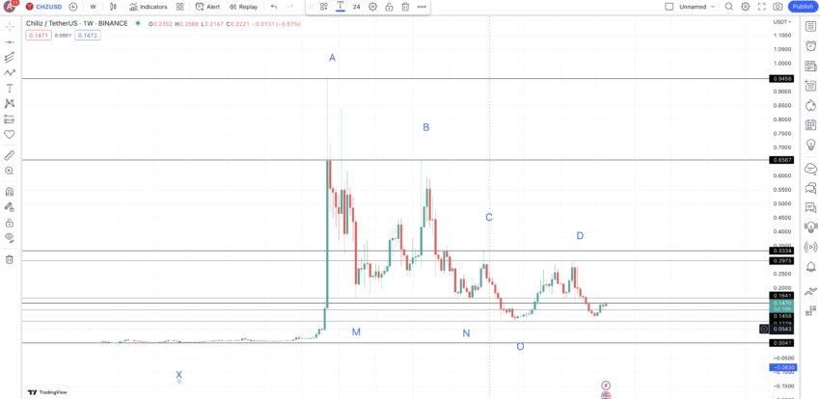Take a chart snapshot with camera icon
820x399 pixels.
[778, 7]
